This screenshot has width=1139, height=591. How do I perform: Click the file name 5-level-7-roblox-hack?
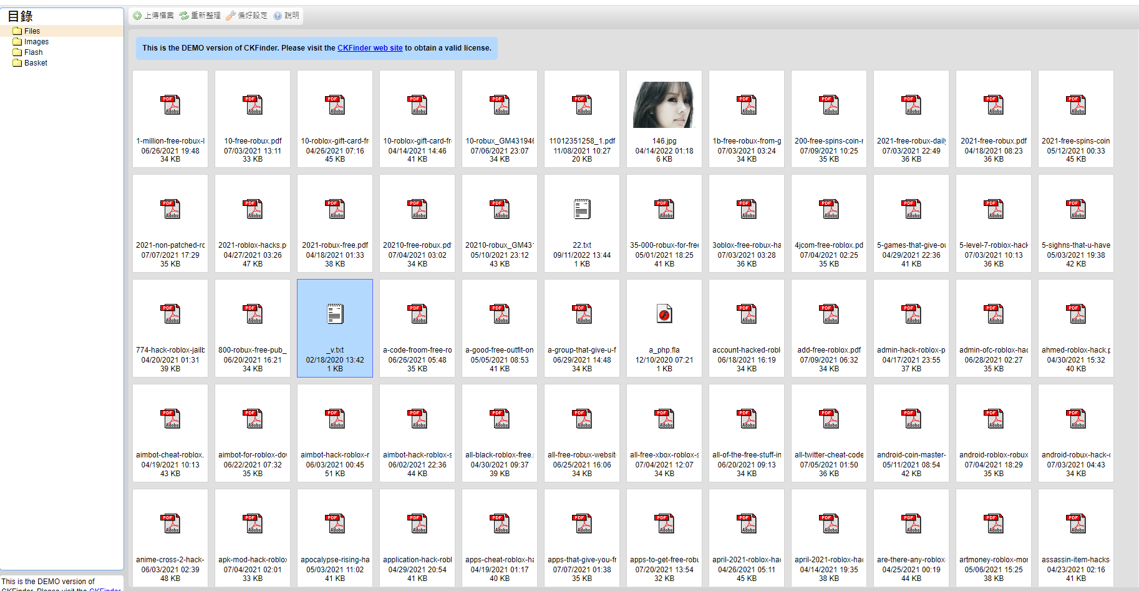coord(994,245)
